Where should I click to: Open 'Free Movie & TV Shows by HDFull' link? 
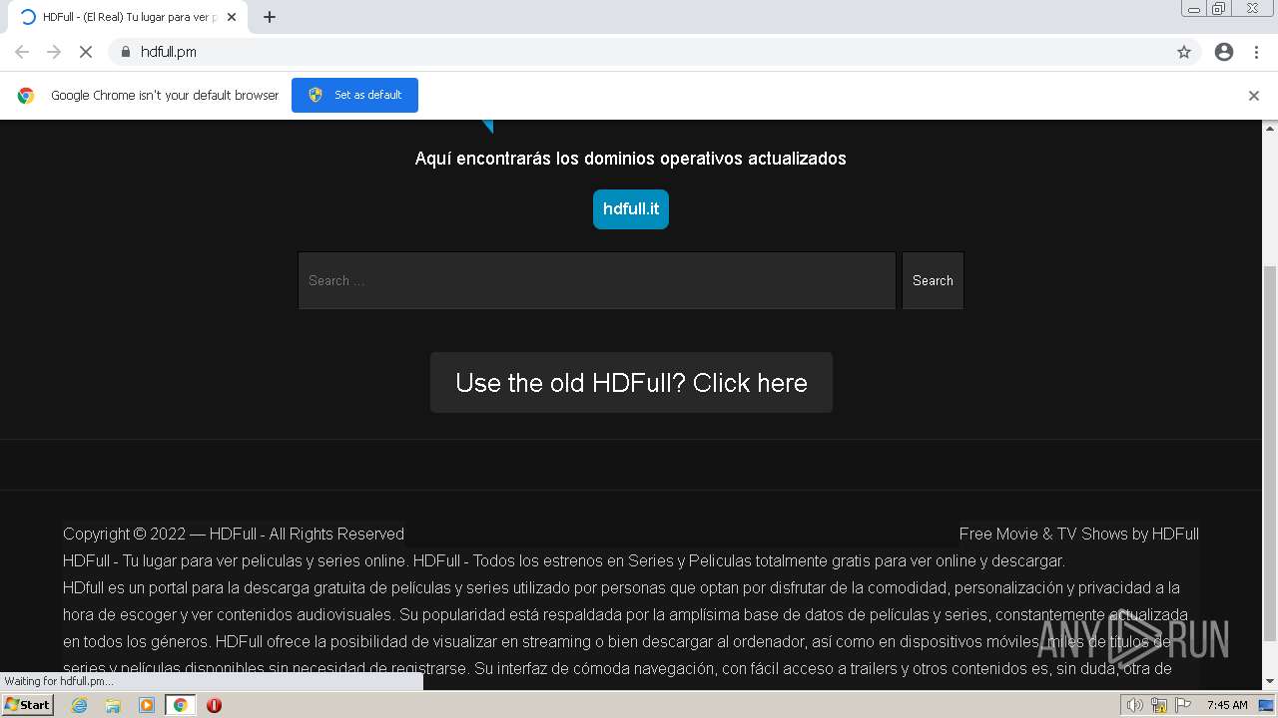pyautogui.click(x=1079, y=534)
